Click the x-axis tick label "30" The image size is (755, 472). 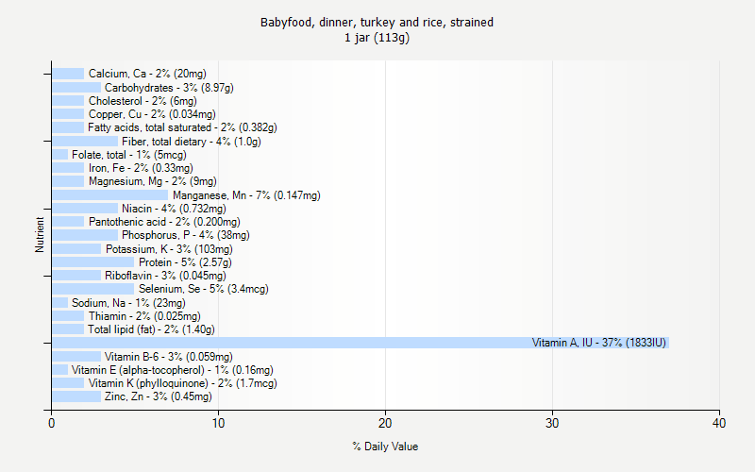coord(552,423)
